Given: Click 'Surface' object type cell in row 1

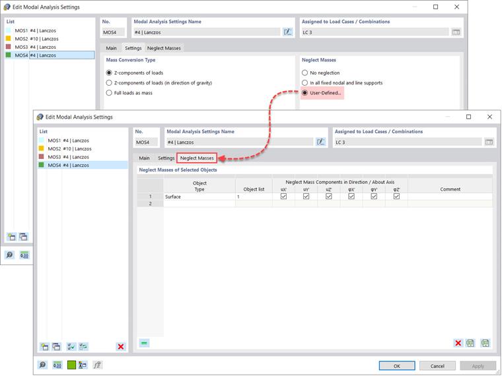Looking at the screenshot, I should [x=199, y=197].
